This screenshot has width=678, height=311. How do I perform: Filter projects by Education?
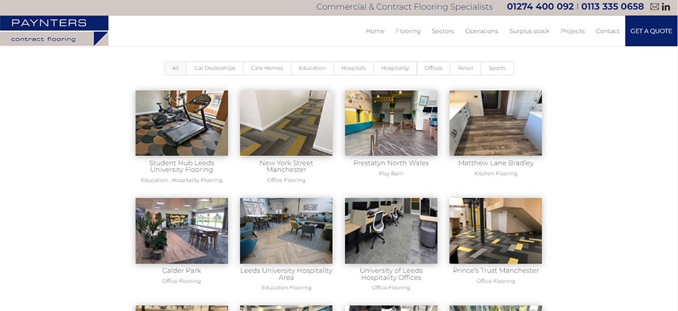pyautogui.click(x=312, y=68)
